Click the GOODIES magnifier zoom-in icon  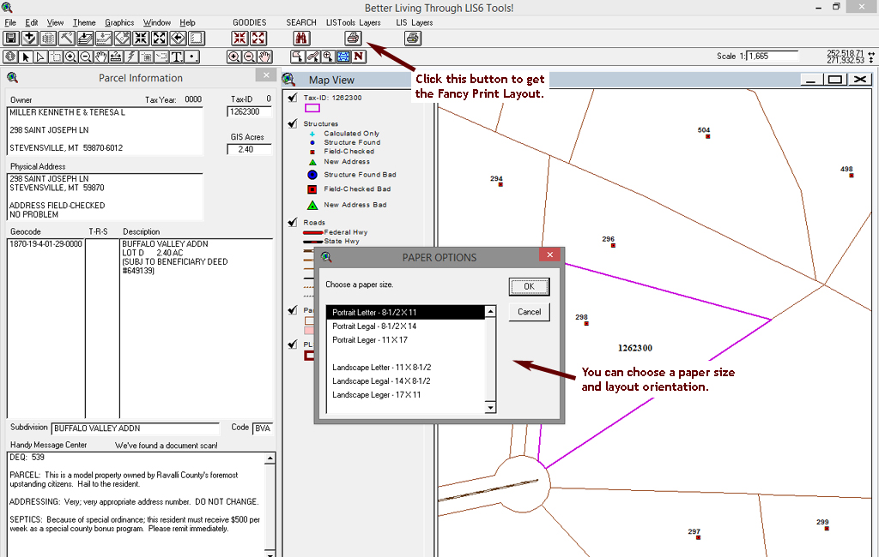(x=234, y=57)
